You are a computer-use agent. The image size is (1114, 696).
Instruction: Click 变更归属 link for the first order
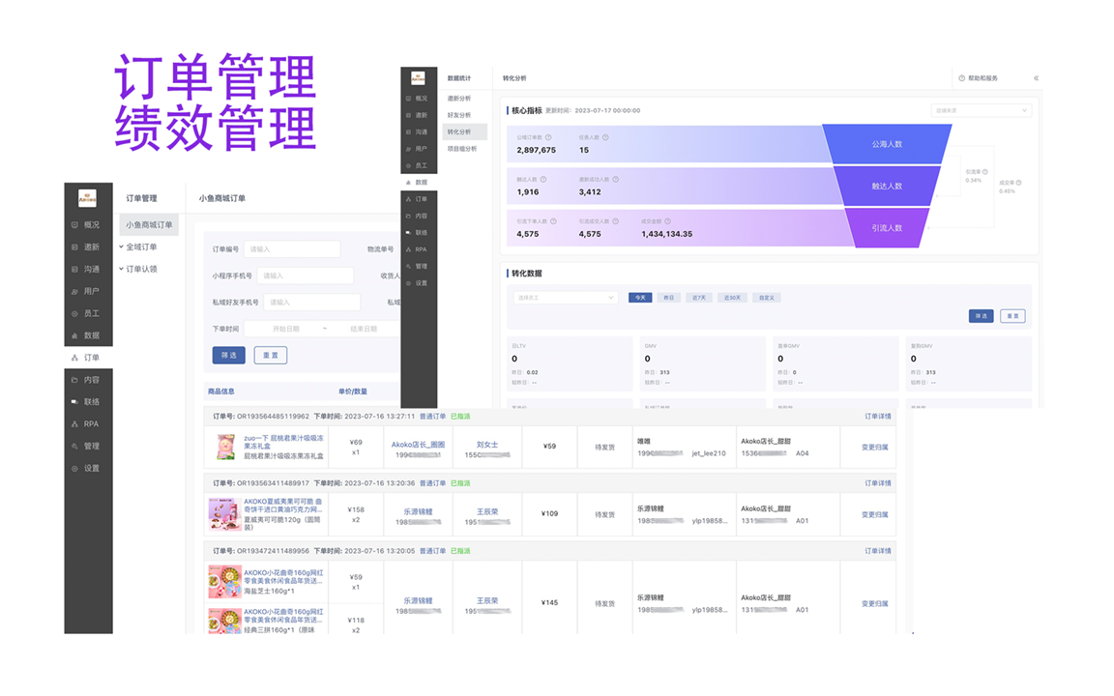point(874,448)
